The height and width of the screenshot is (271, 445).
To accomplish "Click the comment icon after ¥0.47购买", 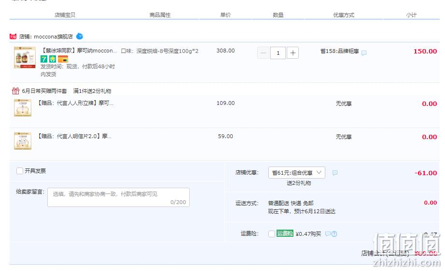I will 328,233.
